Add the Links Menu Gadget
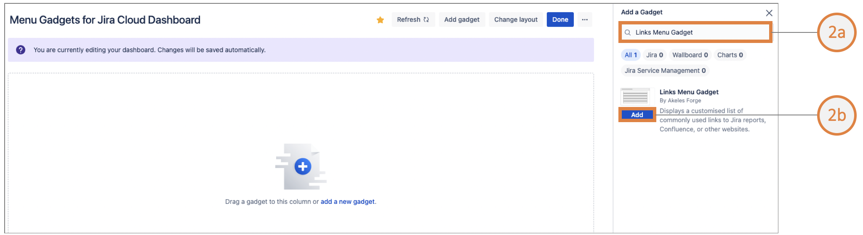 pos(637,115)
